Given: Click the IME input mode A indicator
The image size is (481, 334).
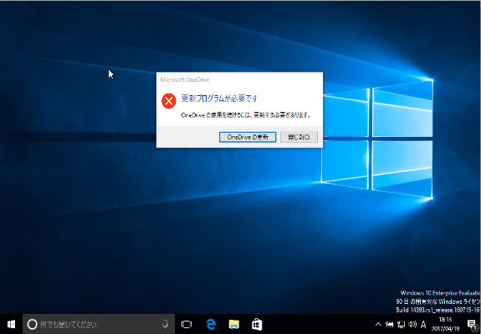Looking at the screenshot, I should click(x=423, y=324).
